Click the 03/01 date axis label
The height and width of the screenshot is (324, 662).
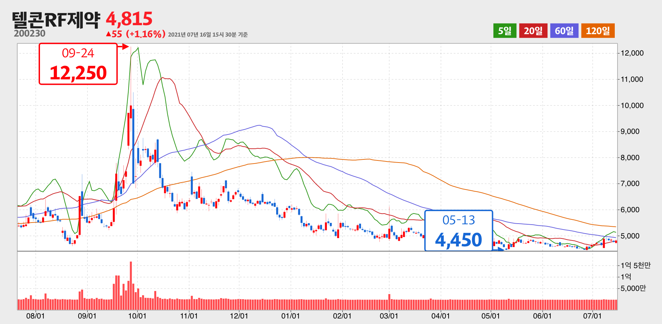(389, 316)
